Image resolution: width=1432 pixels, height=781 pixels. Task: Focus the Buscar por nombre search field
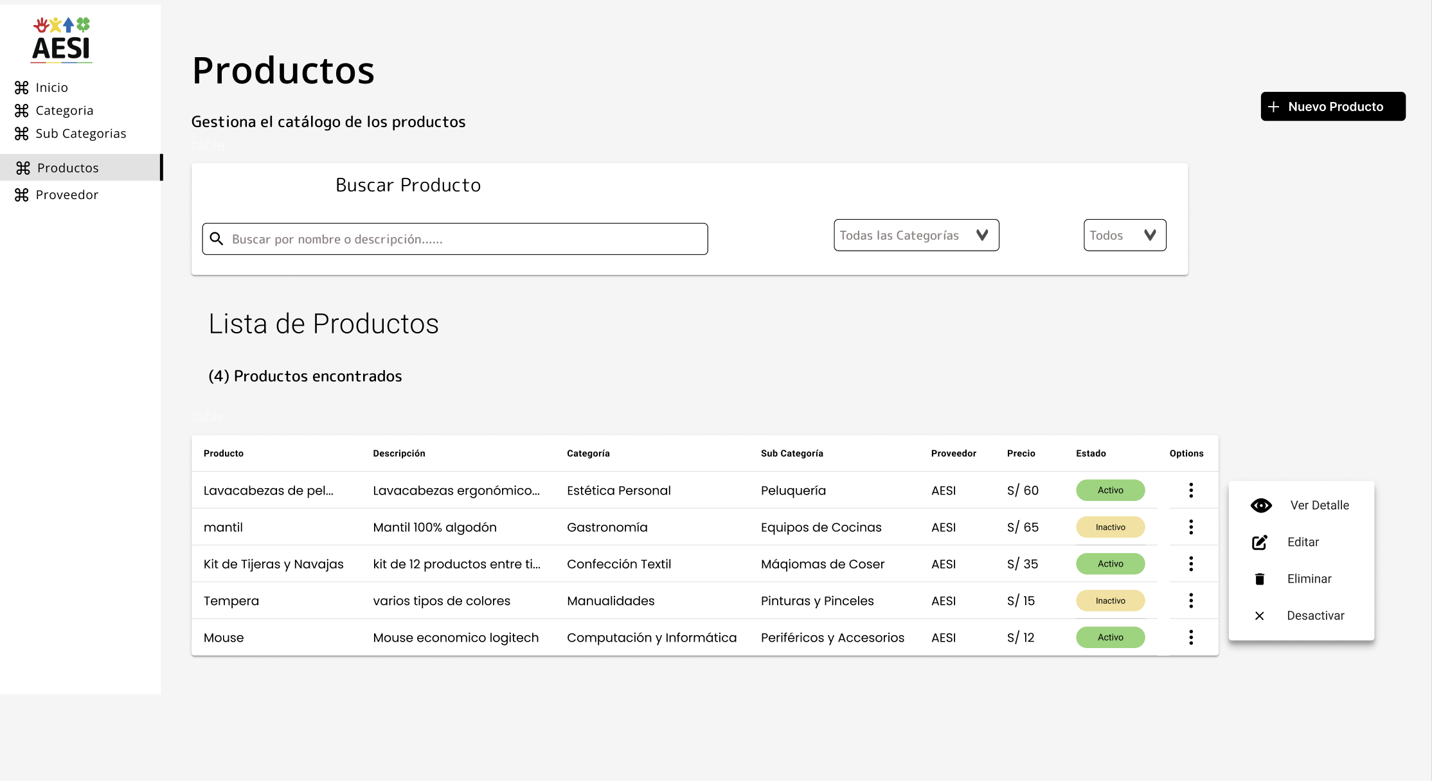tap(455, 239)
